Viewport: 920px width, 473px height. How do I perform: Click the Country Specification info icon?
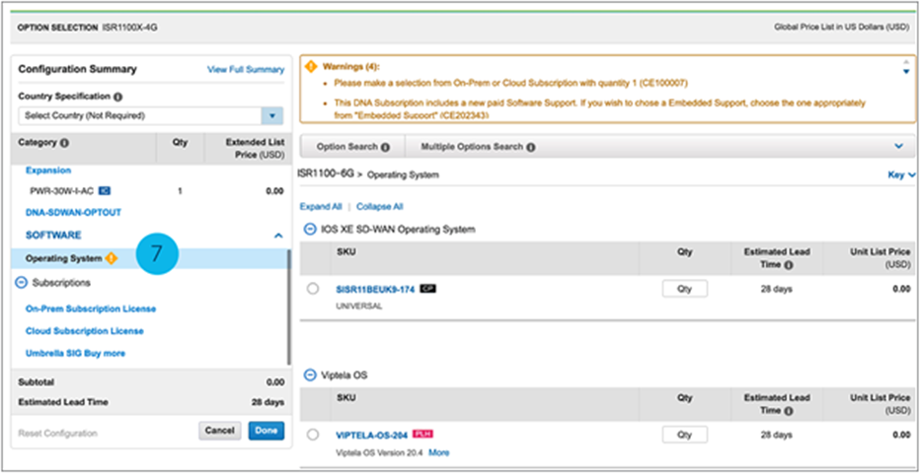coord(117,97)
